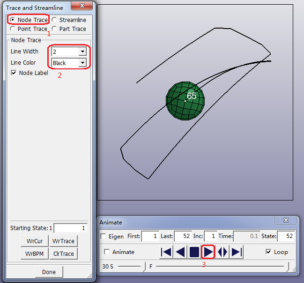Click the ClrTrace button

point(63,253)
